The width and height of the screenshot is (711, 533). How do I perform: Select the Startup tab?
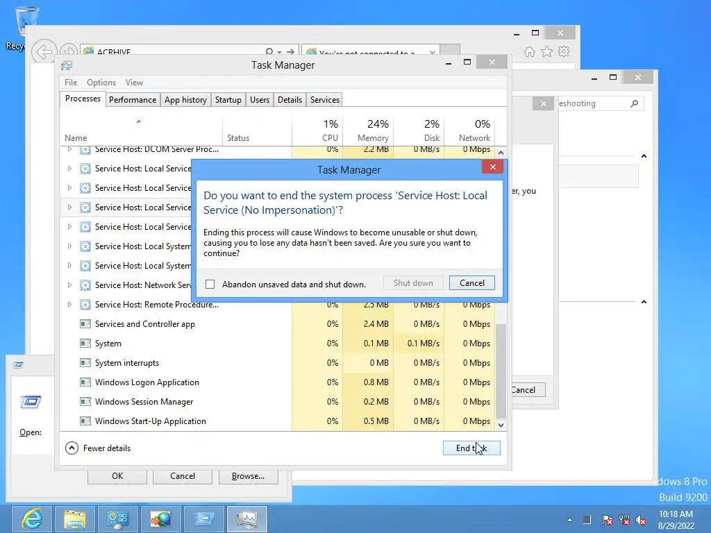tap(228, 100)
